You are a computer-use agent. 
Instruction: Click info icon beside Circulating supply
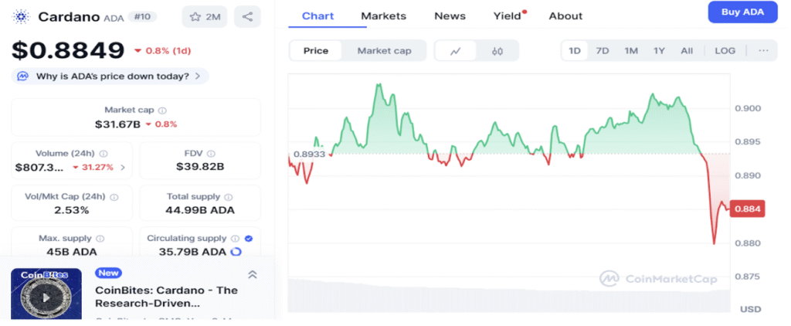[x=235, y=238]
